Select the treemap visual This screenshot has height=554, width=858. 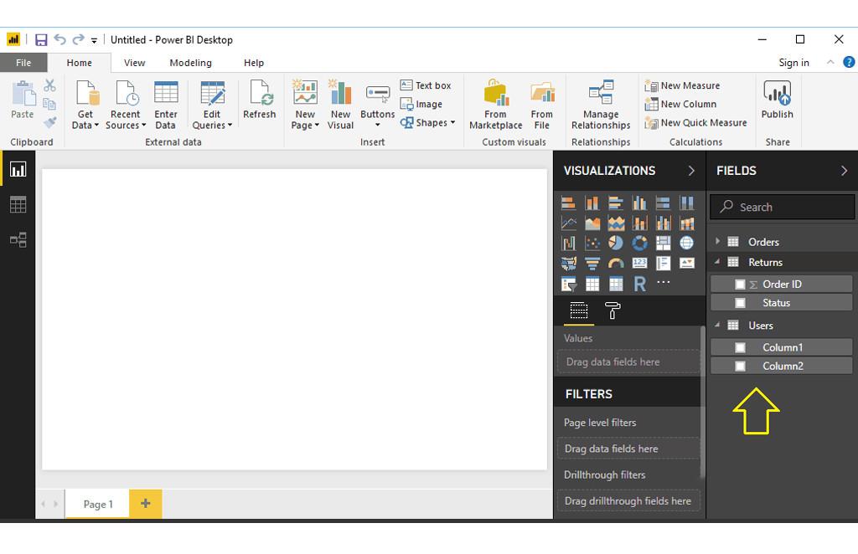click(664, 244)
